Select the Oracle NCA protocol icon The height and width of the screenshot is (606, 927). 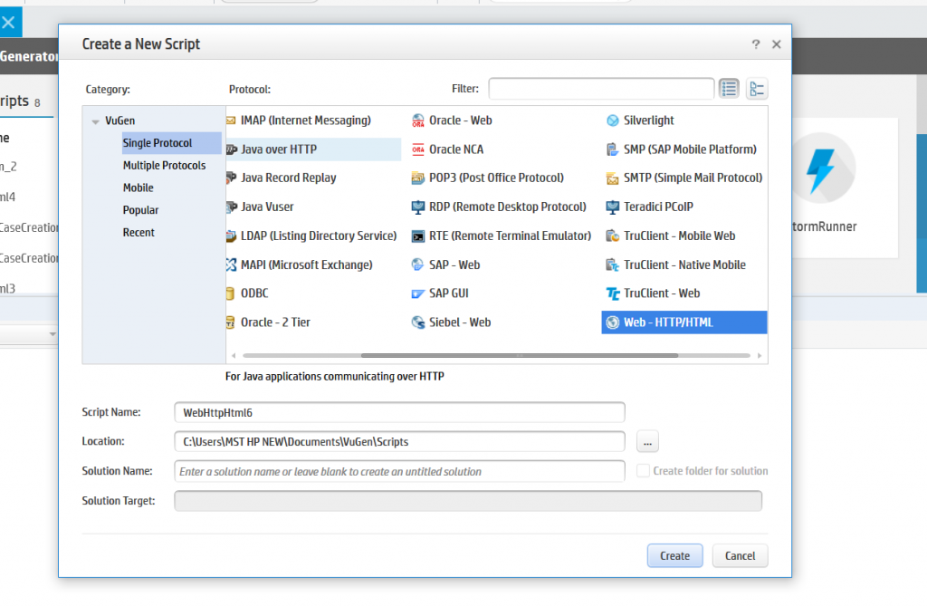coord(418,149)
